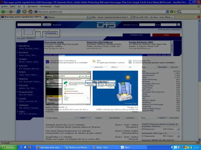Switch to the Sliber Screen Capturing tab
The height and width of the screenshot is (150, 201).
pos(109,17)
